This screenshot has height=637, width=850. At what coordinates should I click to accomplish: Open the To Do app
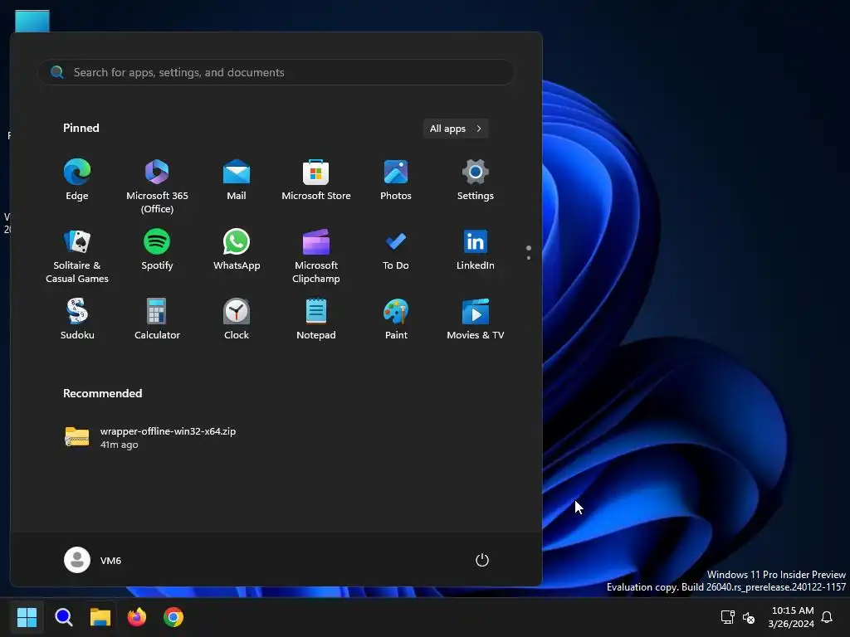[x=396, y=250]
